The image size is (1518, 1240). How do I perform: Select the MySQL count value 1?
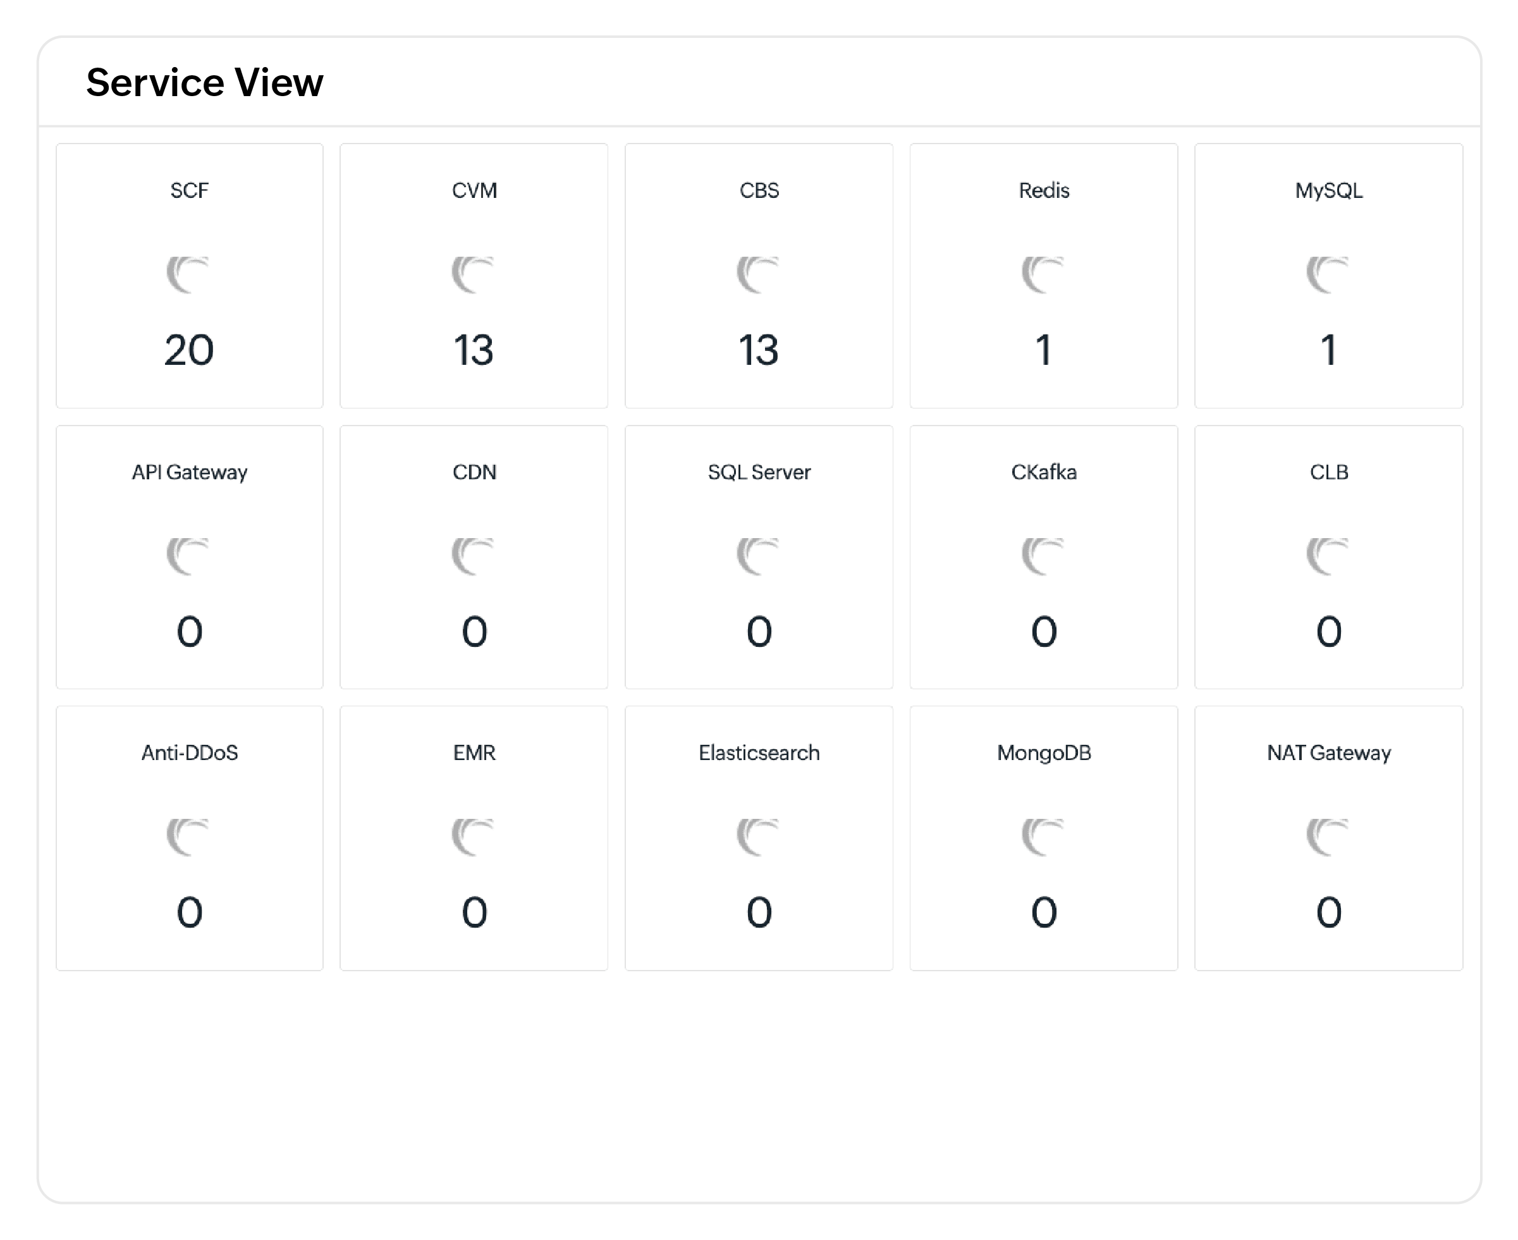point(1328,350)
